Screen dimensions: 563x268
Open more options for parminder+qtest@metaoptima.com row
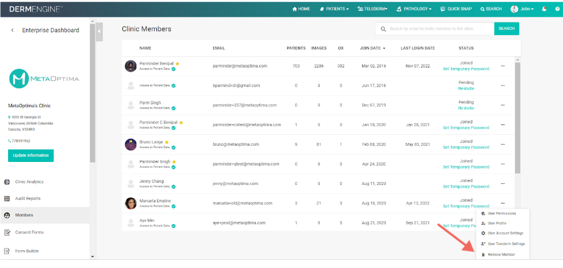(x=503, y=164)
